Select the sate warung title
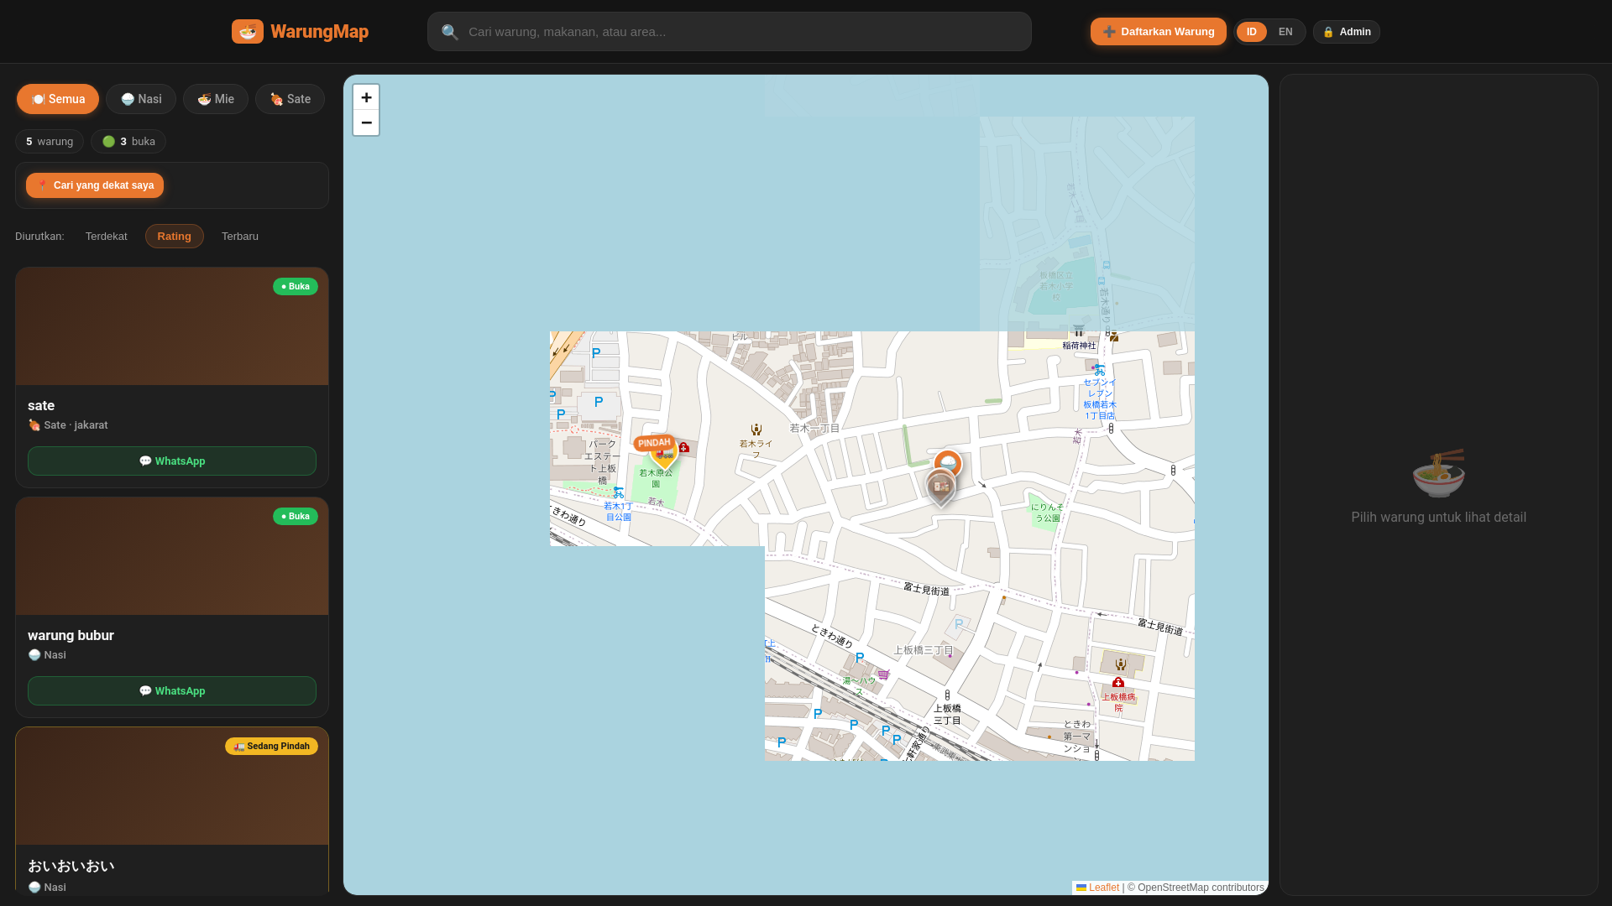This screenshot has width=1612, height=906. (41, 405)
